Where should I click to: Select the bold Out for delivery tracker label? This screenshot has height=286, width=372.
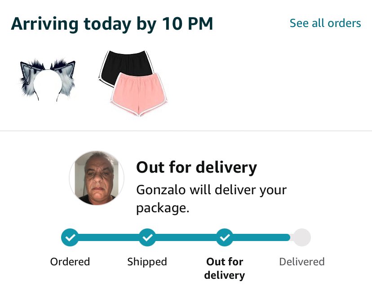click(224, 268)
